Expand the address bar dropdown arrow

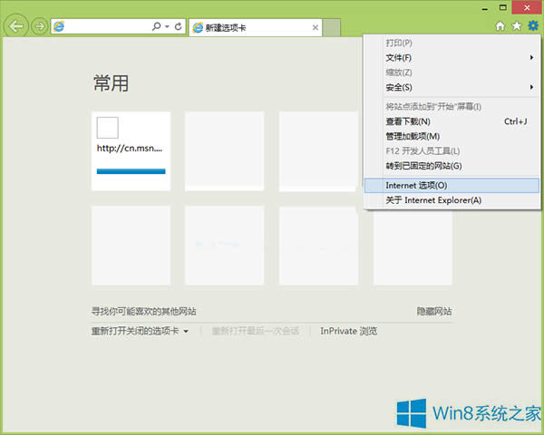coord(167,27)
